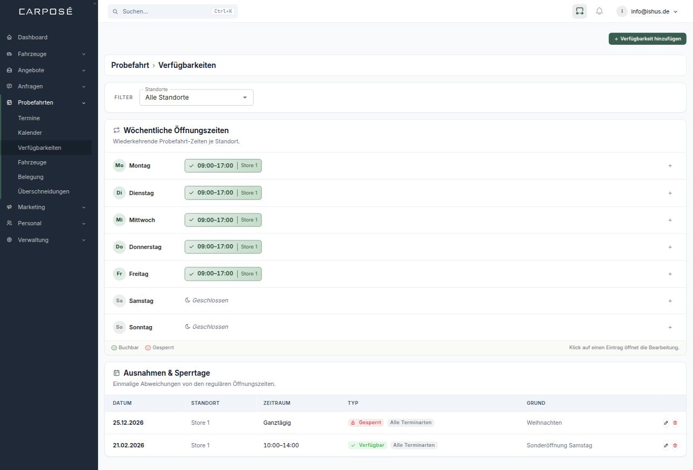
Task: Click Probefahrt in the breadcrumb
Action: pyautogui.click(x=130, y=65)
